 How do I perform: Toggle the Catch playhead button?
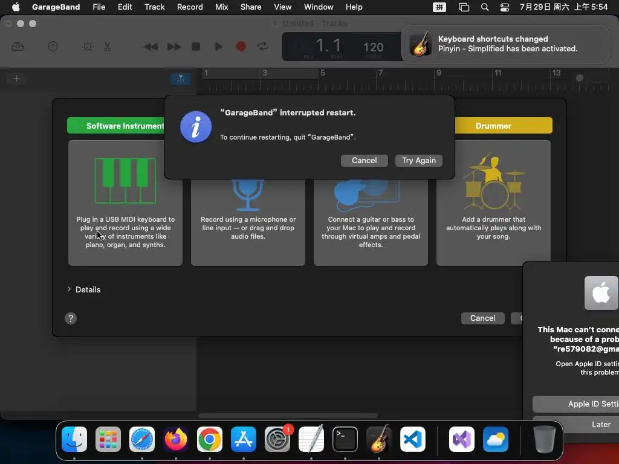click(181, 79)
